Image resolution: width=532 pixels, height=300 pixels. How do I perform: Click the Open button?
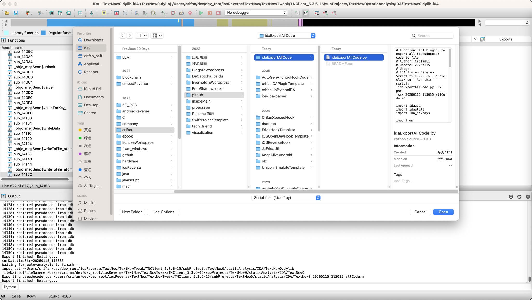click(443, 212)
